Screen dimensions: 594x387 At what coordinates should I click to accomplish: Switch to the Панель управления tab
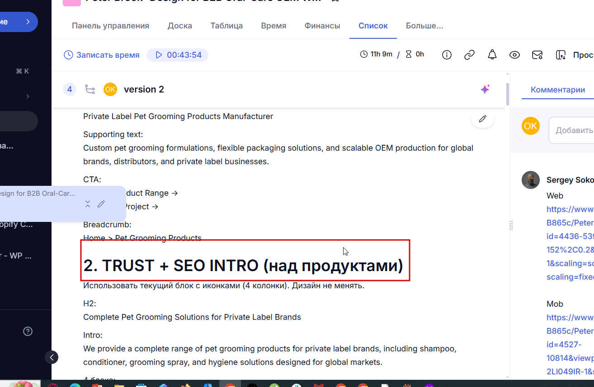click(110, 26)
